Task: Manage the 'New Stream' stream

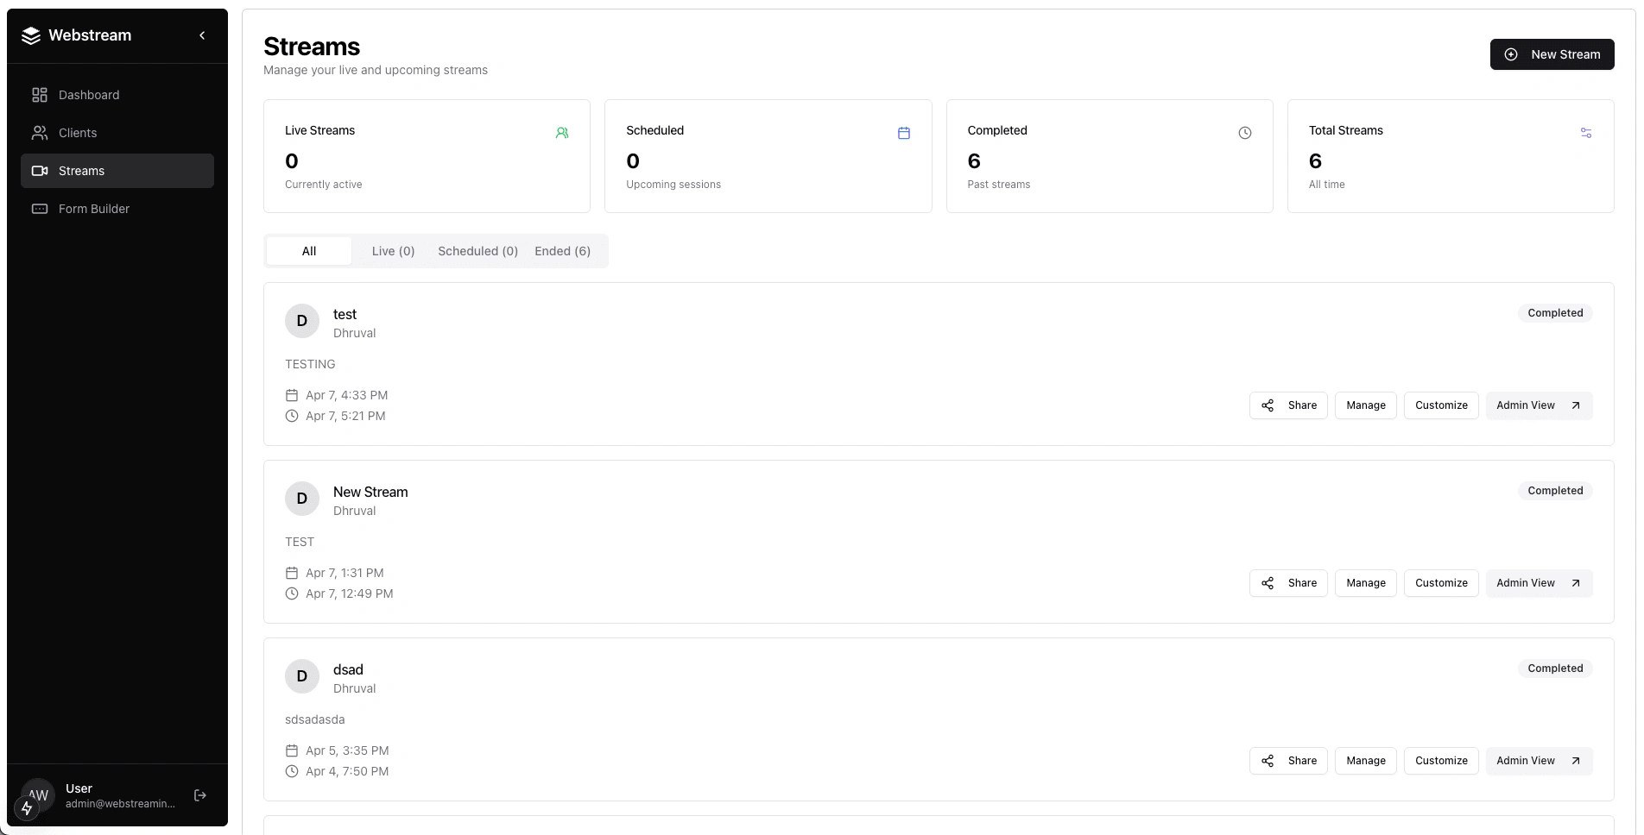Action: [1366, 583]
